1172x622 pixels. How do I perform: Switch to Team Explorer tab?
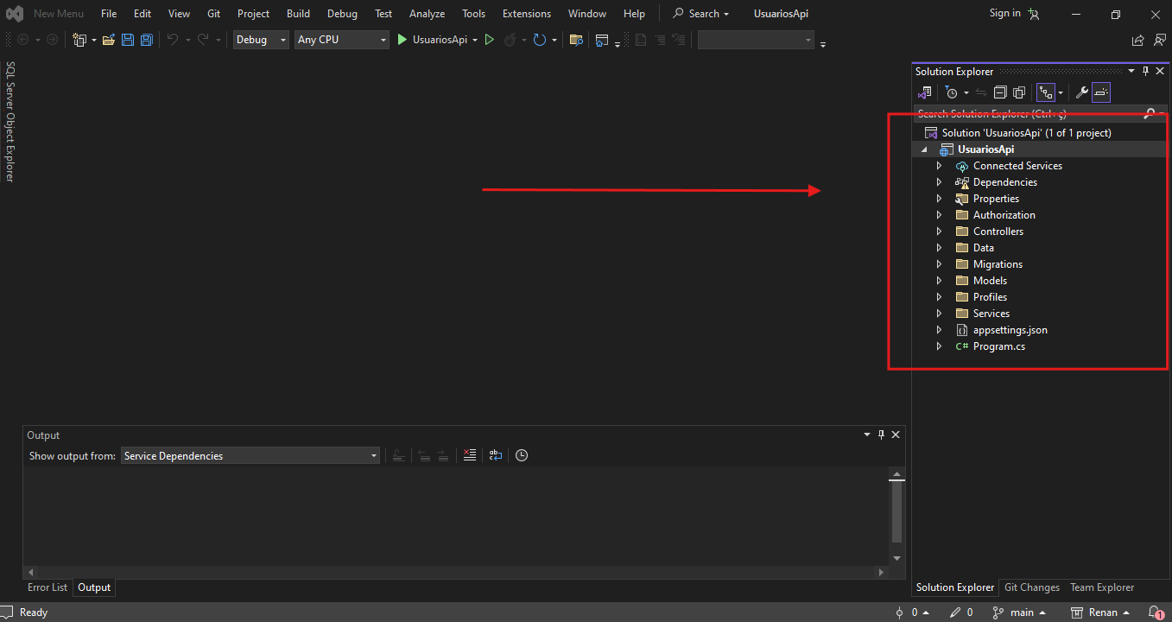tap(1102, 587)
